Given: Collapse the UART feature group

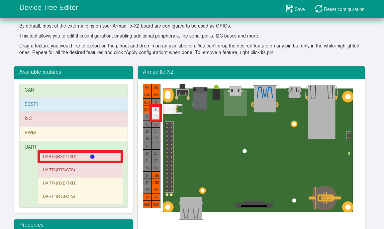Looking at the screenshot, I should (x=31, y=147).
